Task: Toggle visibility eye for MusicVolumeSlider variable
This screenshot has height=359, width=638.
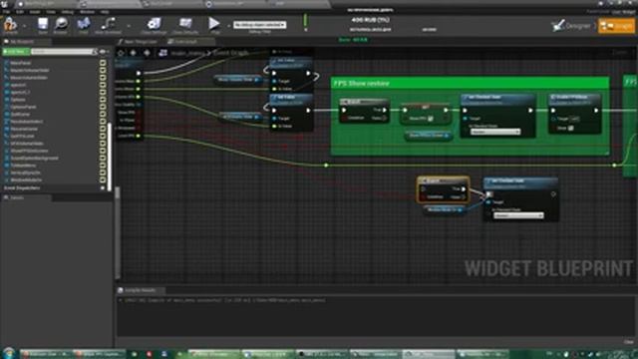Action: (103, 78)
